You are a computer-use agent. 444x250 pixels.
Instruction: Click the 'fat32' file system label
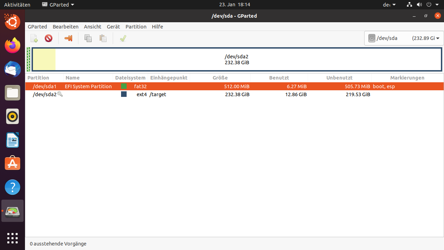pos(140,86)
